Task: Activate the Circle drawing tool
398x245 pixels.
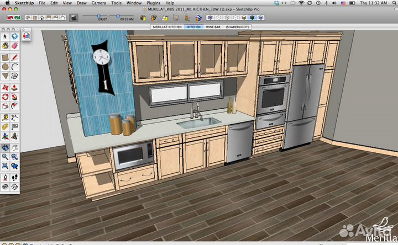Action: (5, 67)
